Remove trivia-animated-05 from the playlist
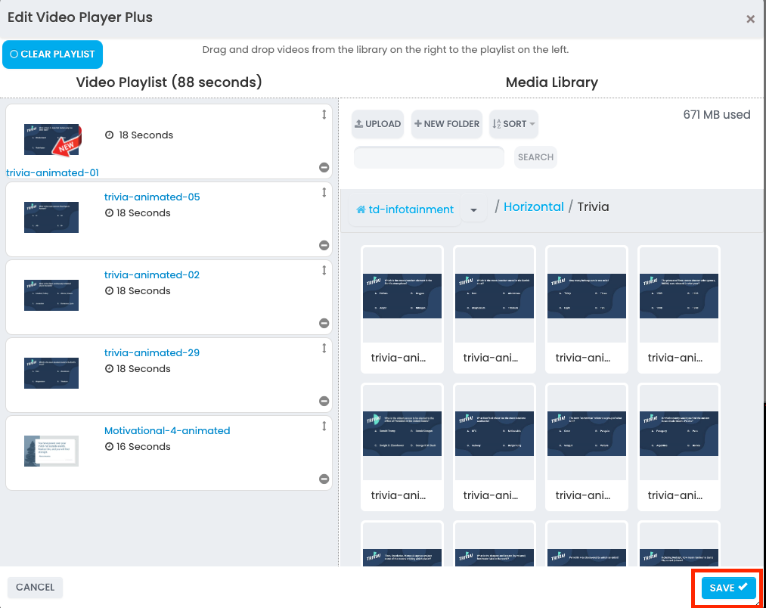 324,245
